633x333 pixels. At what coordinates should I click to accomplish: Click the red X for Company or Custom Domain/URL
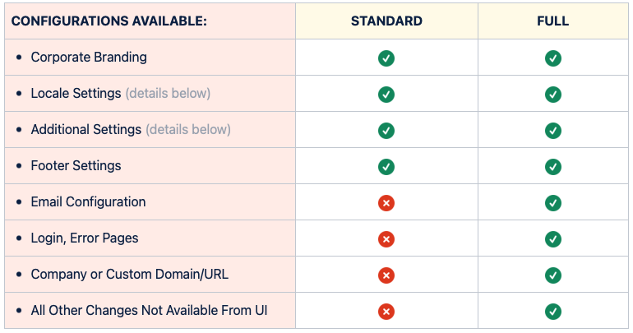click(x=386, y=275)
